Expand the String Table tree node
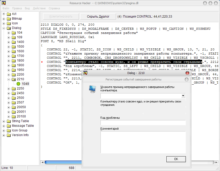 4,121
